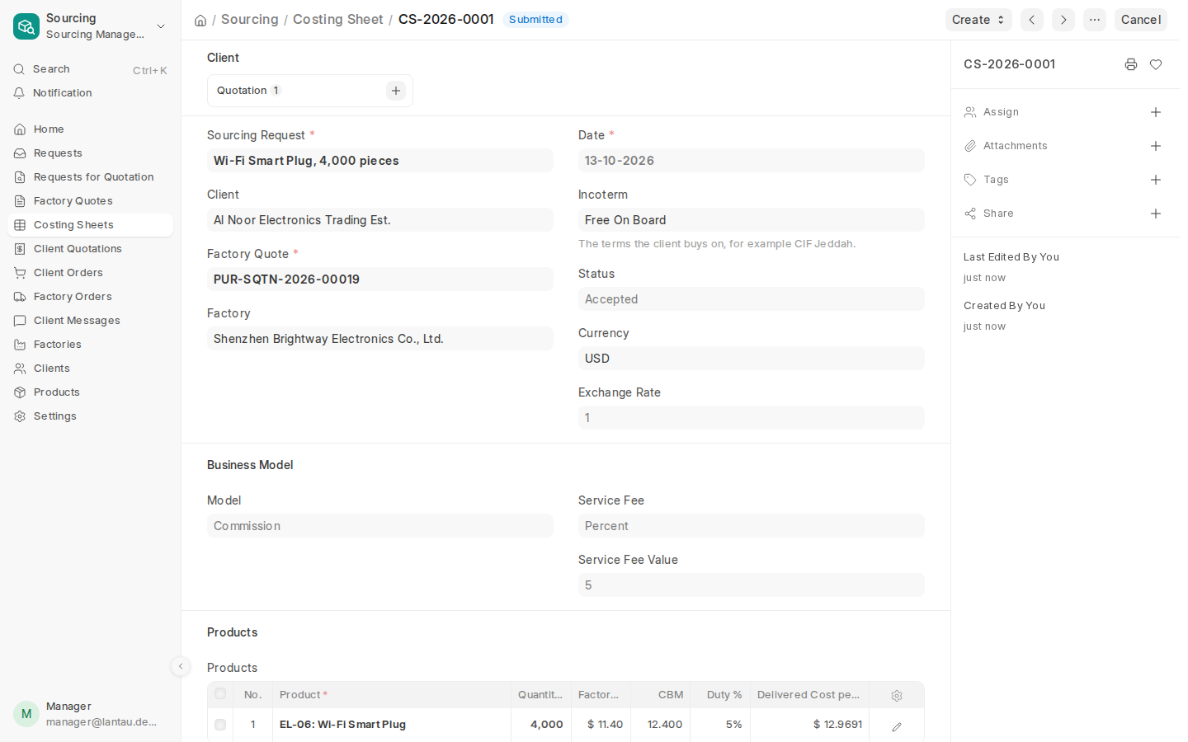Click the Currency USD field
The width and height of the screenshot is (1188, 742).
tap(752, 359)
